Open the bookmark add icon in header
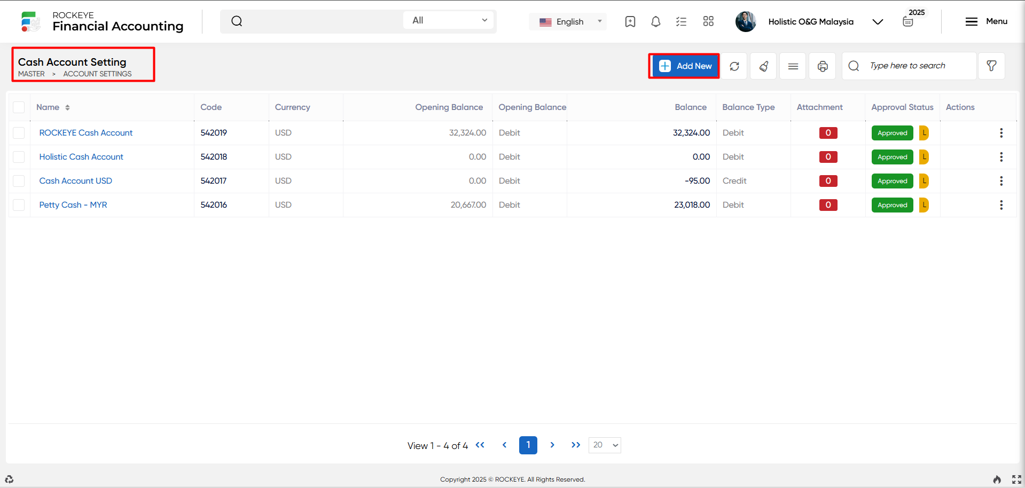This screenshot has width=1025, height=488. pyautogui.click(x=630, y=21)
